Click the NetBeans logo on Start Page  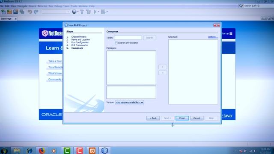pyautogui.click(x=52, y=33)
